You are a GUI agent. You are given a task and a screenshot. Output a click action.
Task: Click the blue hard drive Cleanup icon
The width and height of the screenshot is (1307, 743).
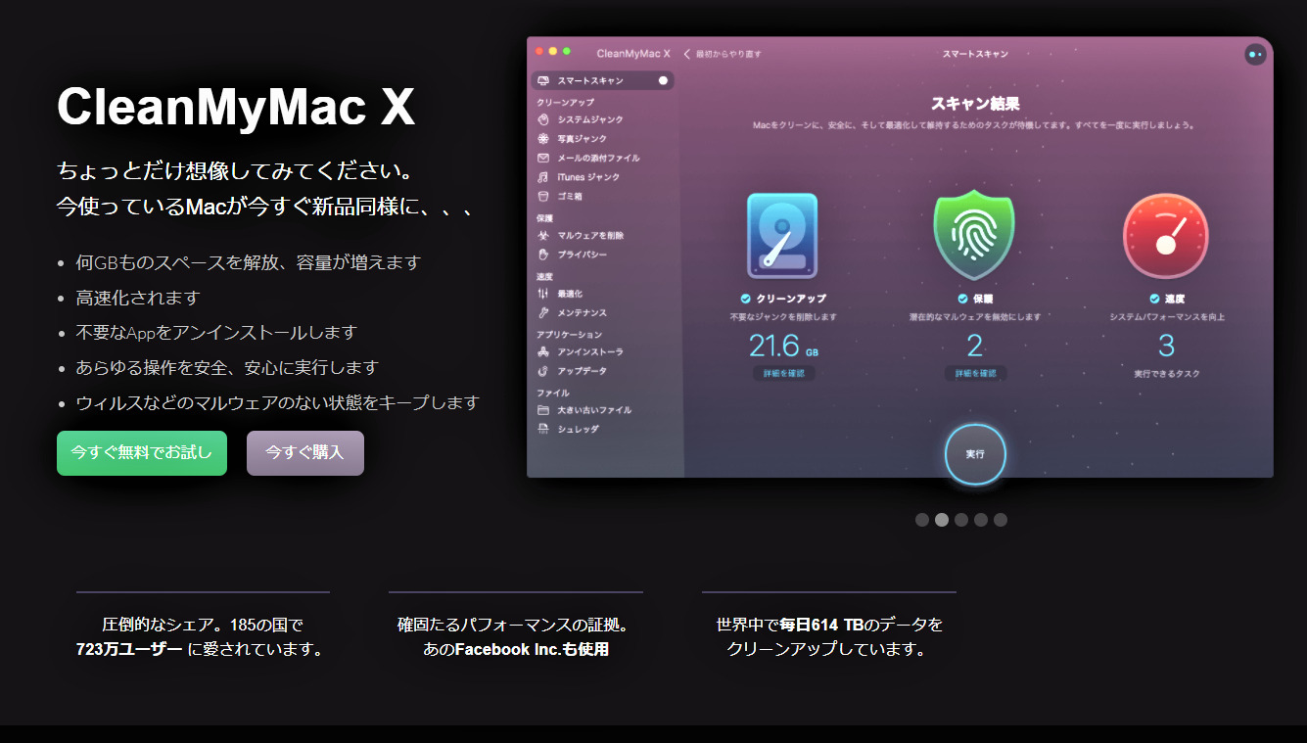[x=782, y=236]
